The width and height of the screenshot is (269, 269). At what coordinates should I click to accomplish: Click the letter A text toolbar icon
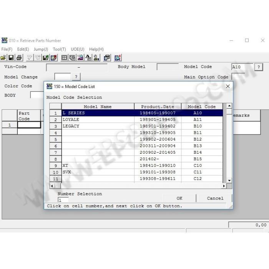point(88,58)
